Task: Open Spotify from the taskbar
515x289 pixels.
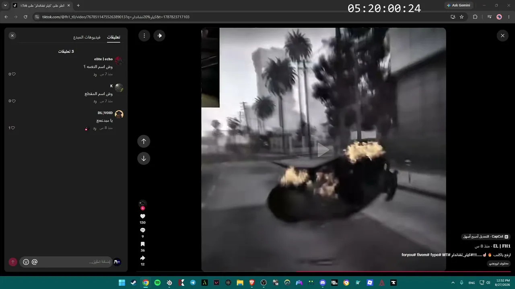Action: [157, 283]
